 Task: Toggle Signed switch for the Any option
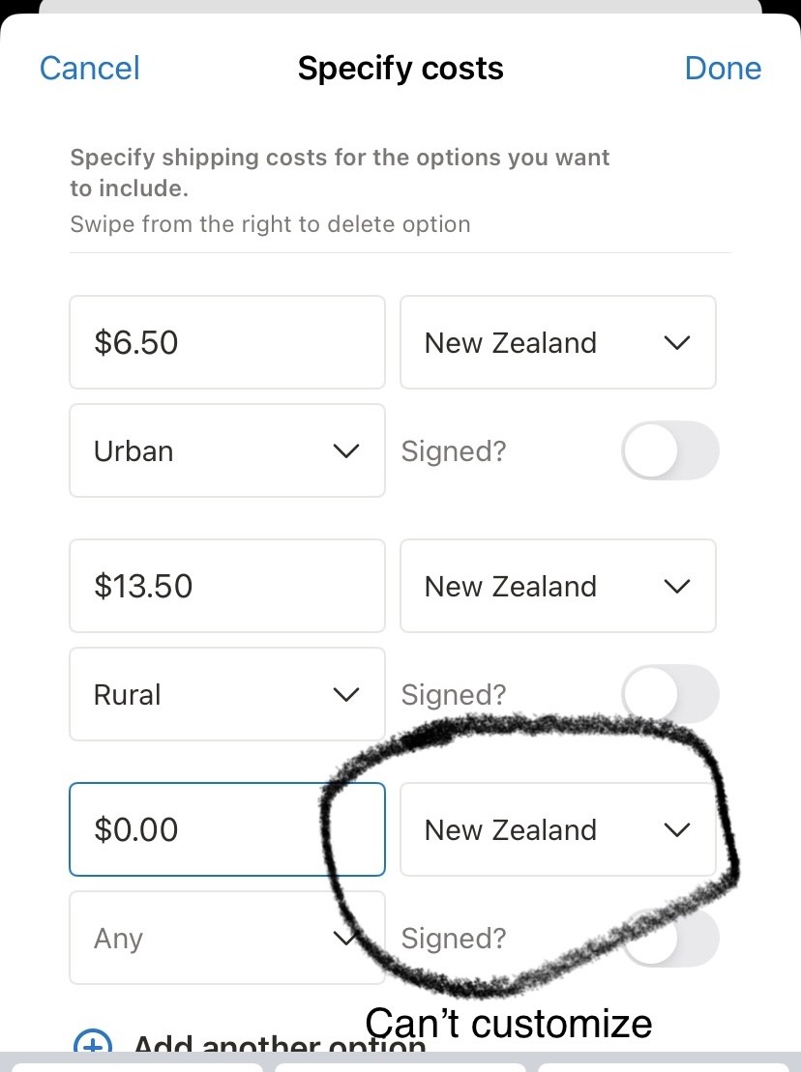670,938
